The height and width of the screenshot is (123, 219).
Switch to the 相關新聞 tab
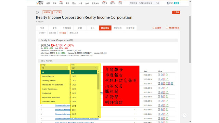[130, 28]
